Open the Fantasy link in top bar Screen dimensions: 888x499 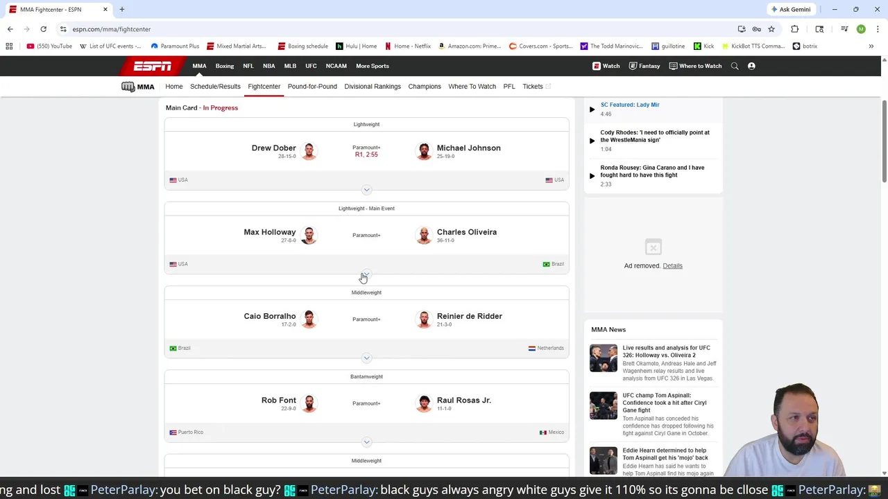[644, 66]
